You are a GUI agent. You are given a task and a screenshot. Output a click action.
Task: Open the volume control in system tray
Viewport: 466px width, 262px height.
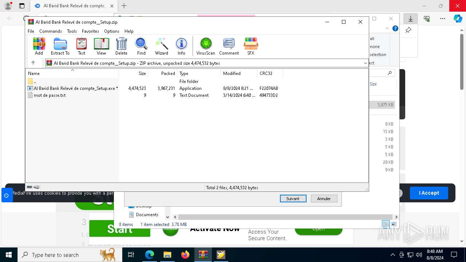tap(419, 255)
